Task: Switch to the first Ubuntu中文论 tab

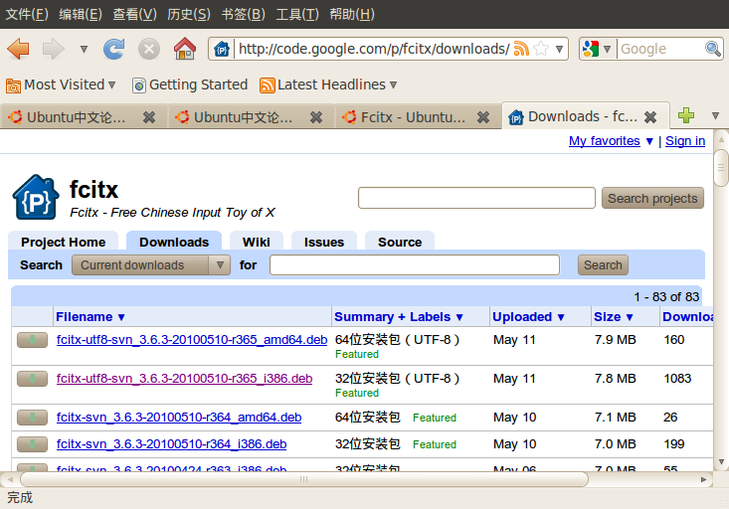Action: point(75,117)
